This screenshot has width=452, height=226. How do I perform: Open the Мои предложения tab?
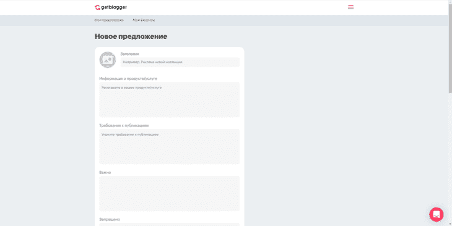[109, 20]
